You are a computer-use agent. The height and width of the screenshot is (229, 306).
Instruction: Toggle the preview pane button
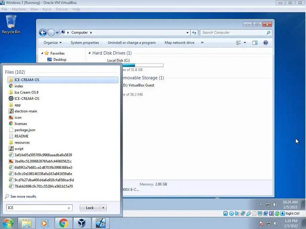click(x=255, y=43)
